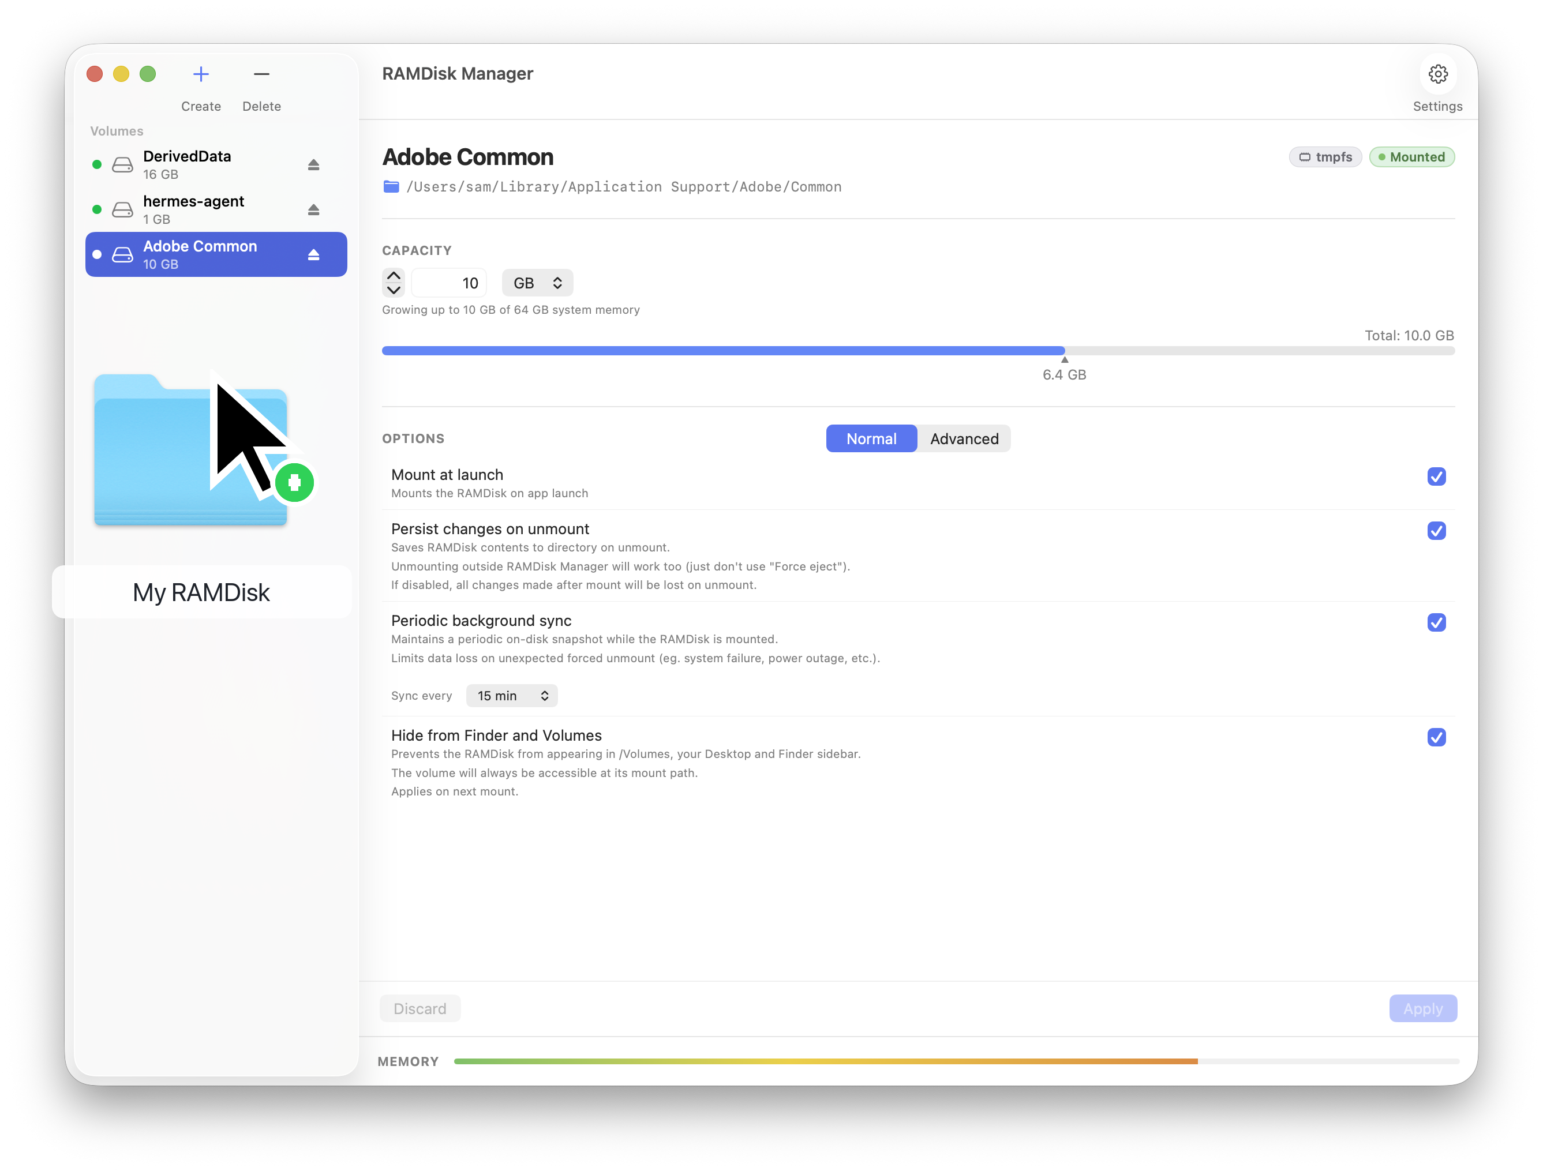This screenshot has width=1543, height=1171.
Task: Click the Apply button
Action: coord(1422,1008)
